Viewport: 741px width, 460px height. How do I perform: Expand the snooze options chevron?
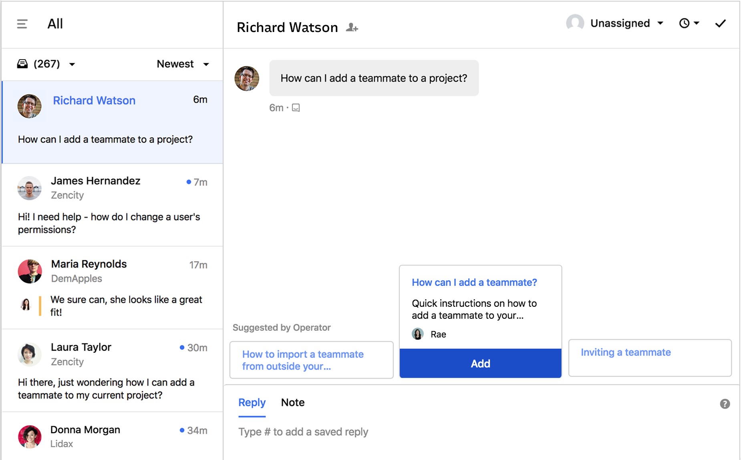pyautogui.click(x=696, y=23)
